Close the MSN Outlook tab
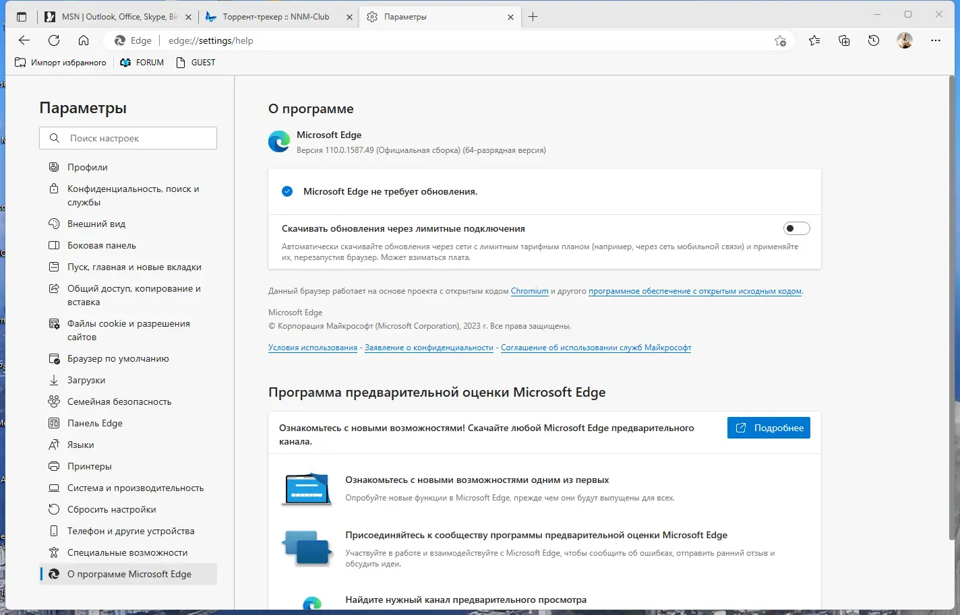 (188, 17)
